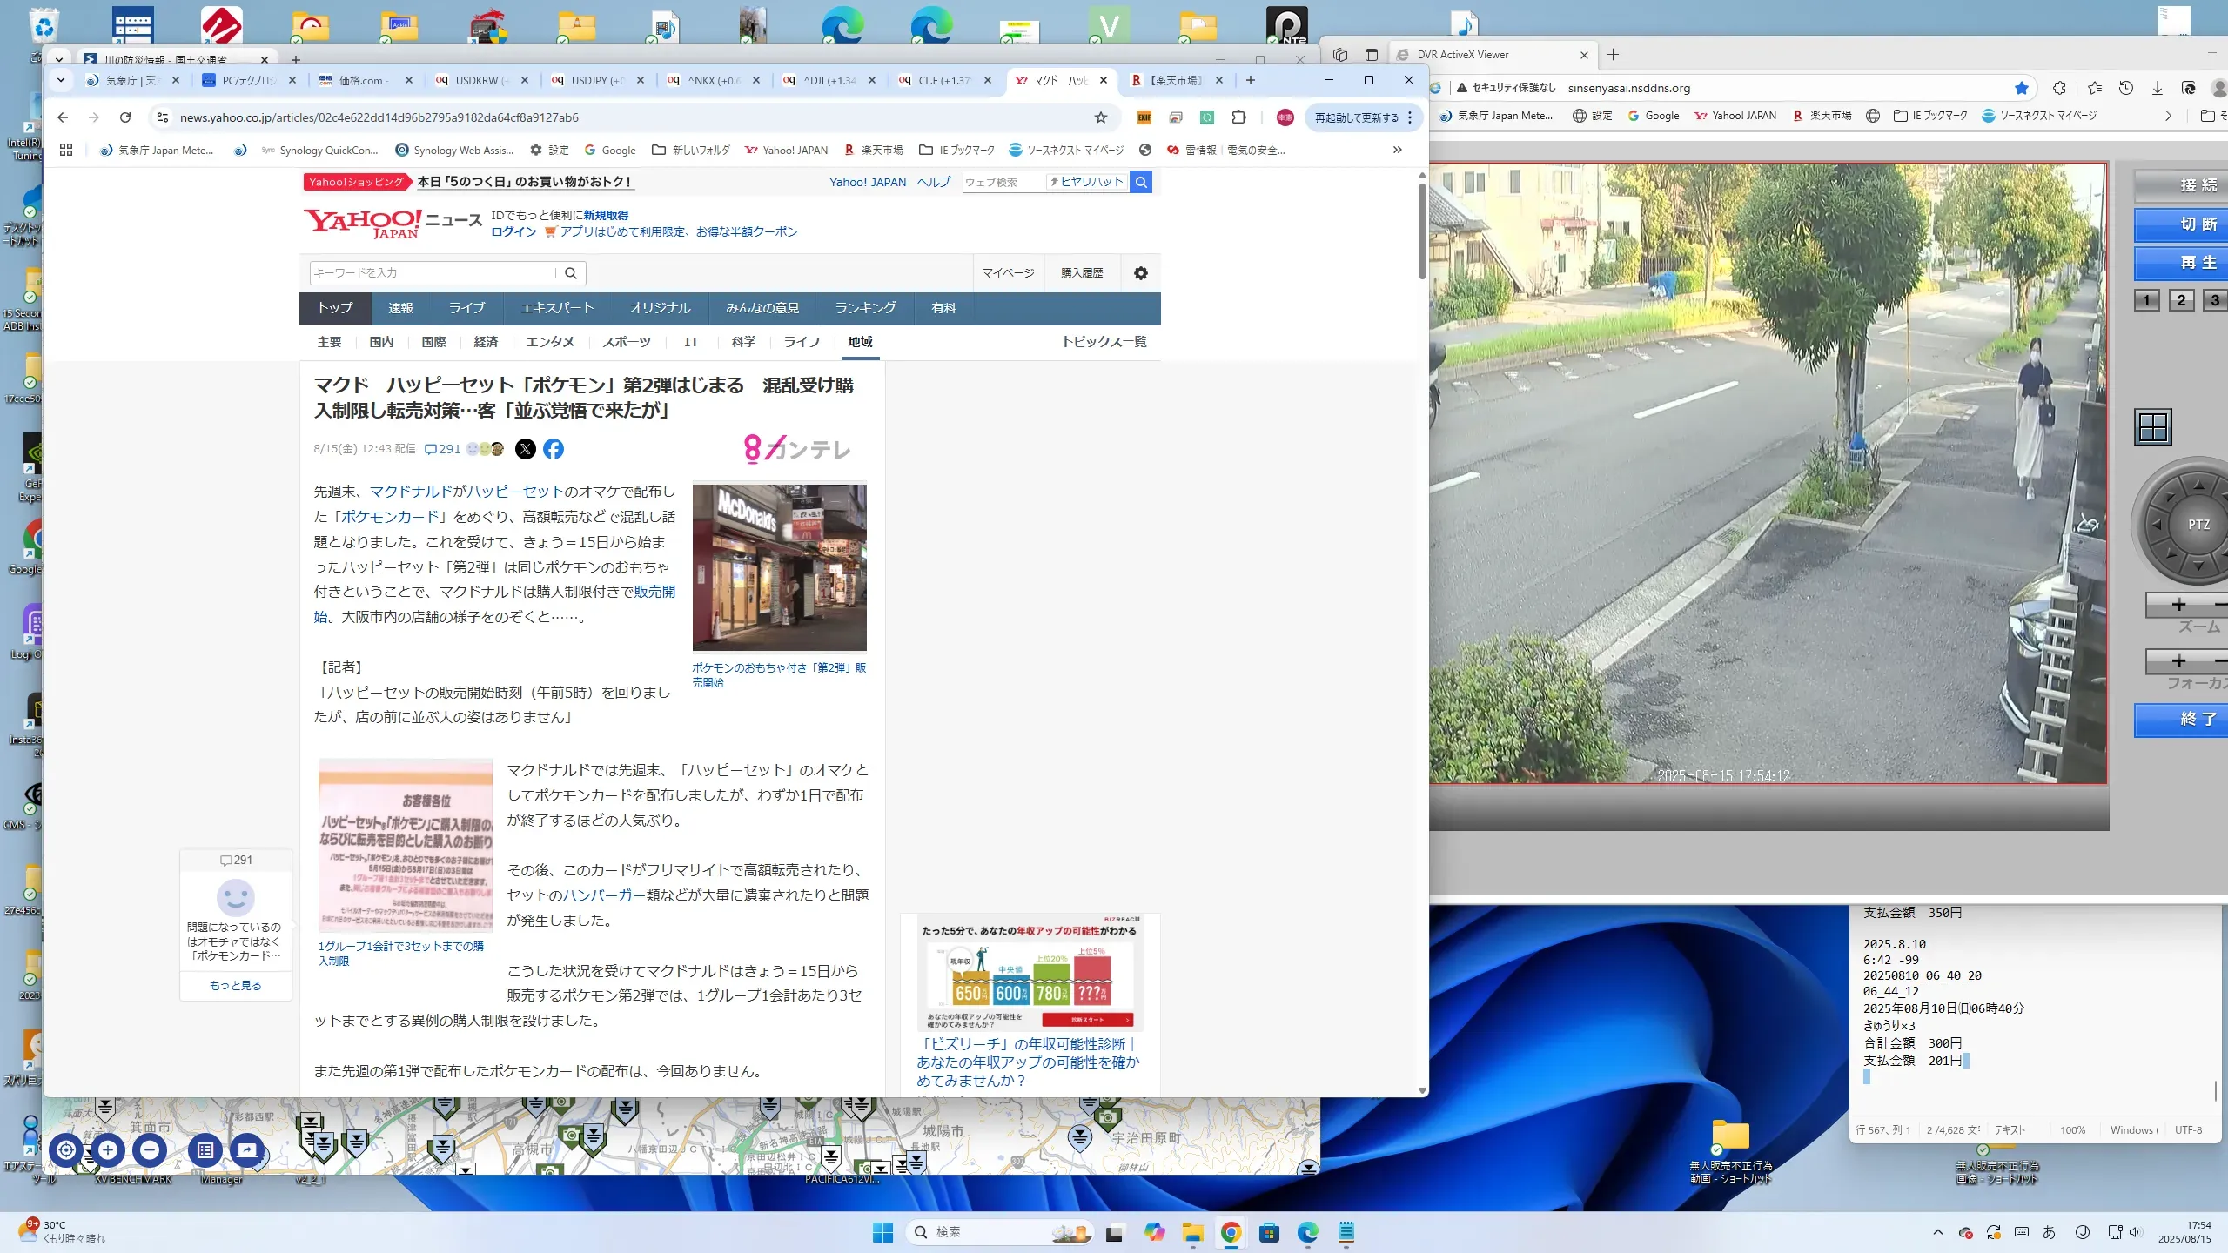Viewport: 2228px width, 1253px height.
Task: Select camera channel 2 button
Action: pos(2181,300)
